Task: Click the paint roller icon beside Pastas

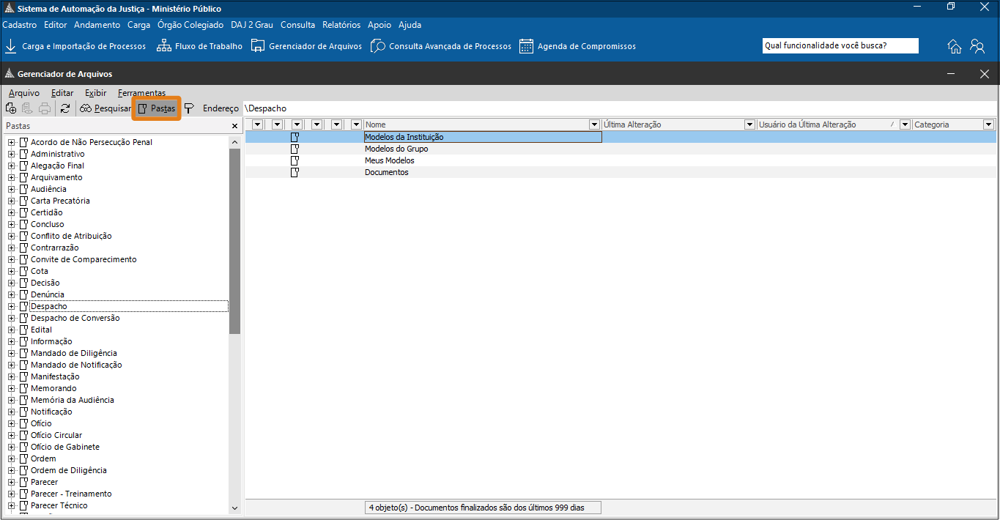Action: coord(189,108)
